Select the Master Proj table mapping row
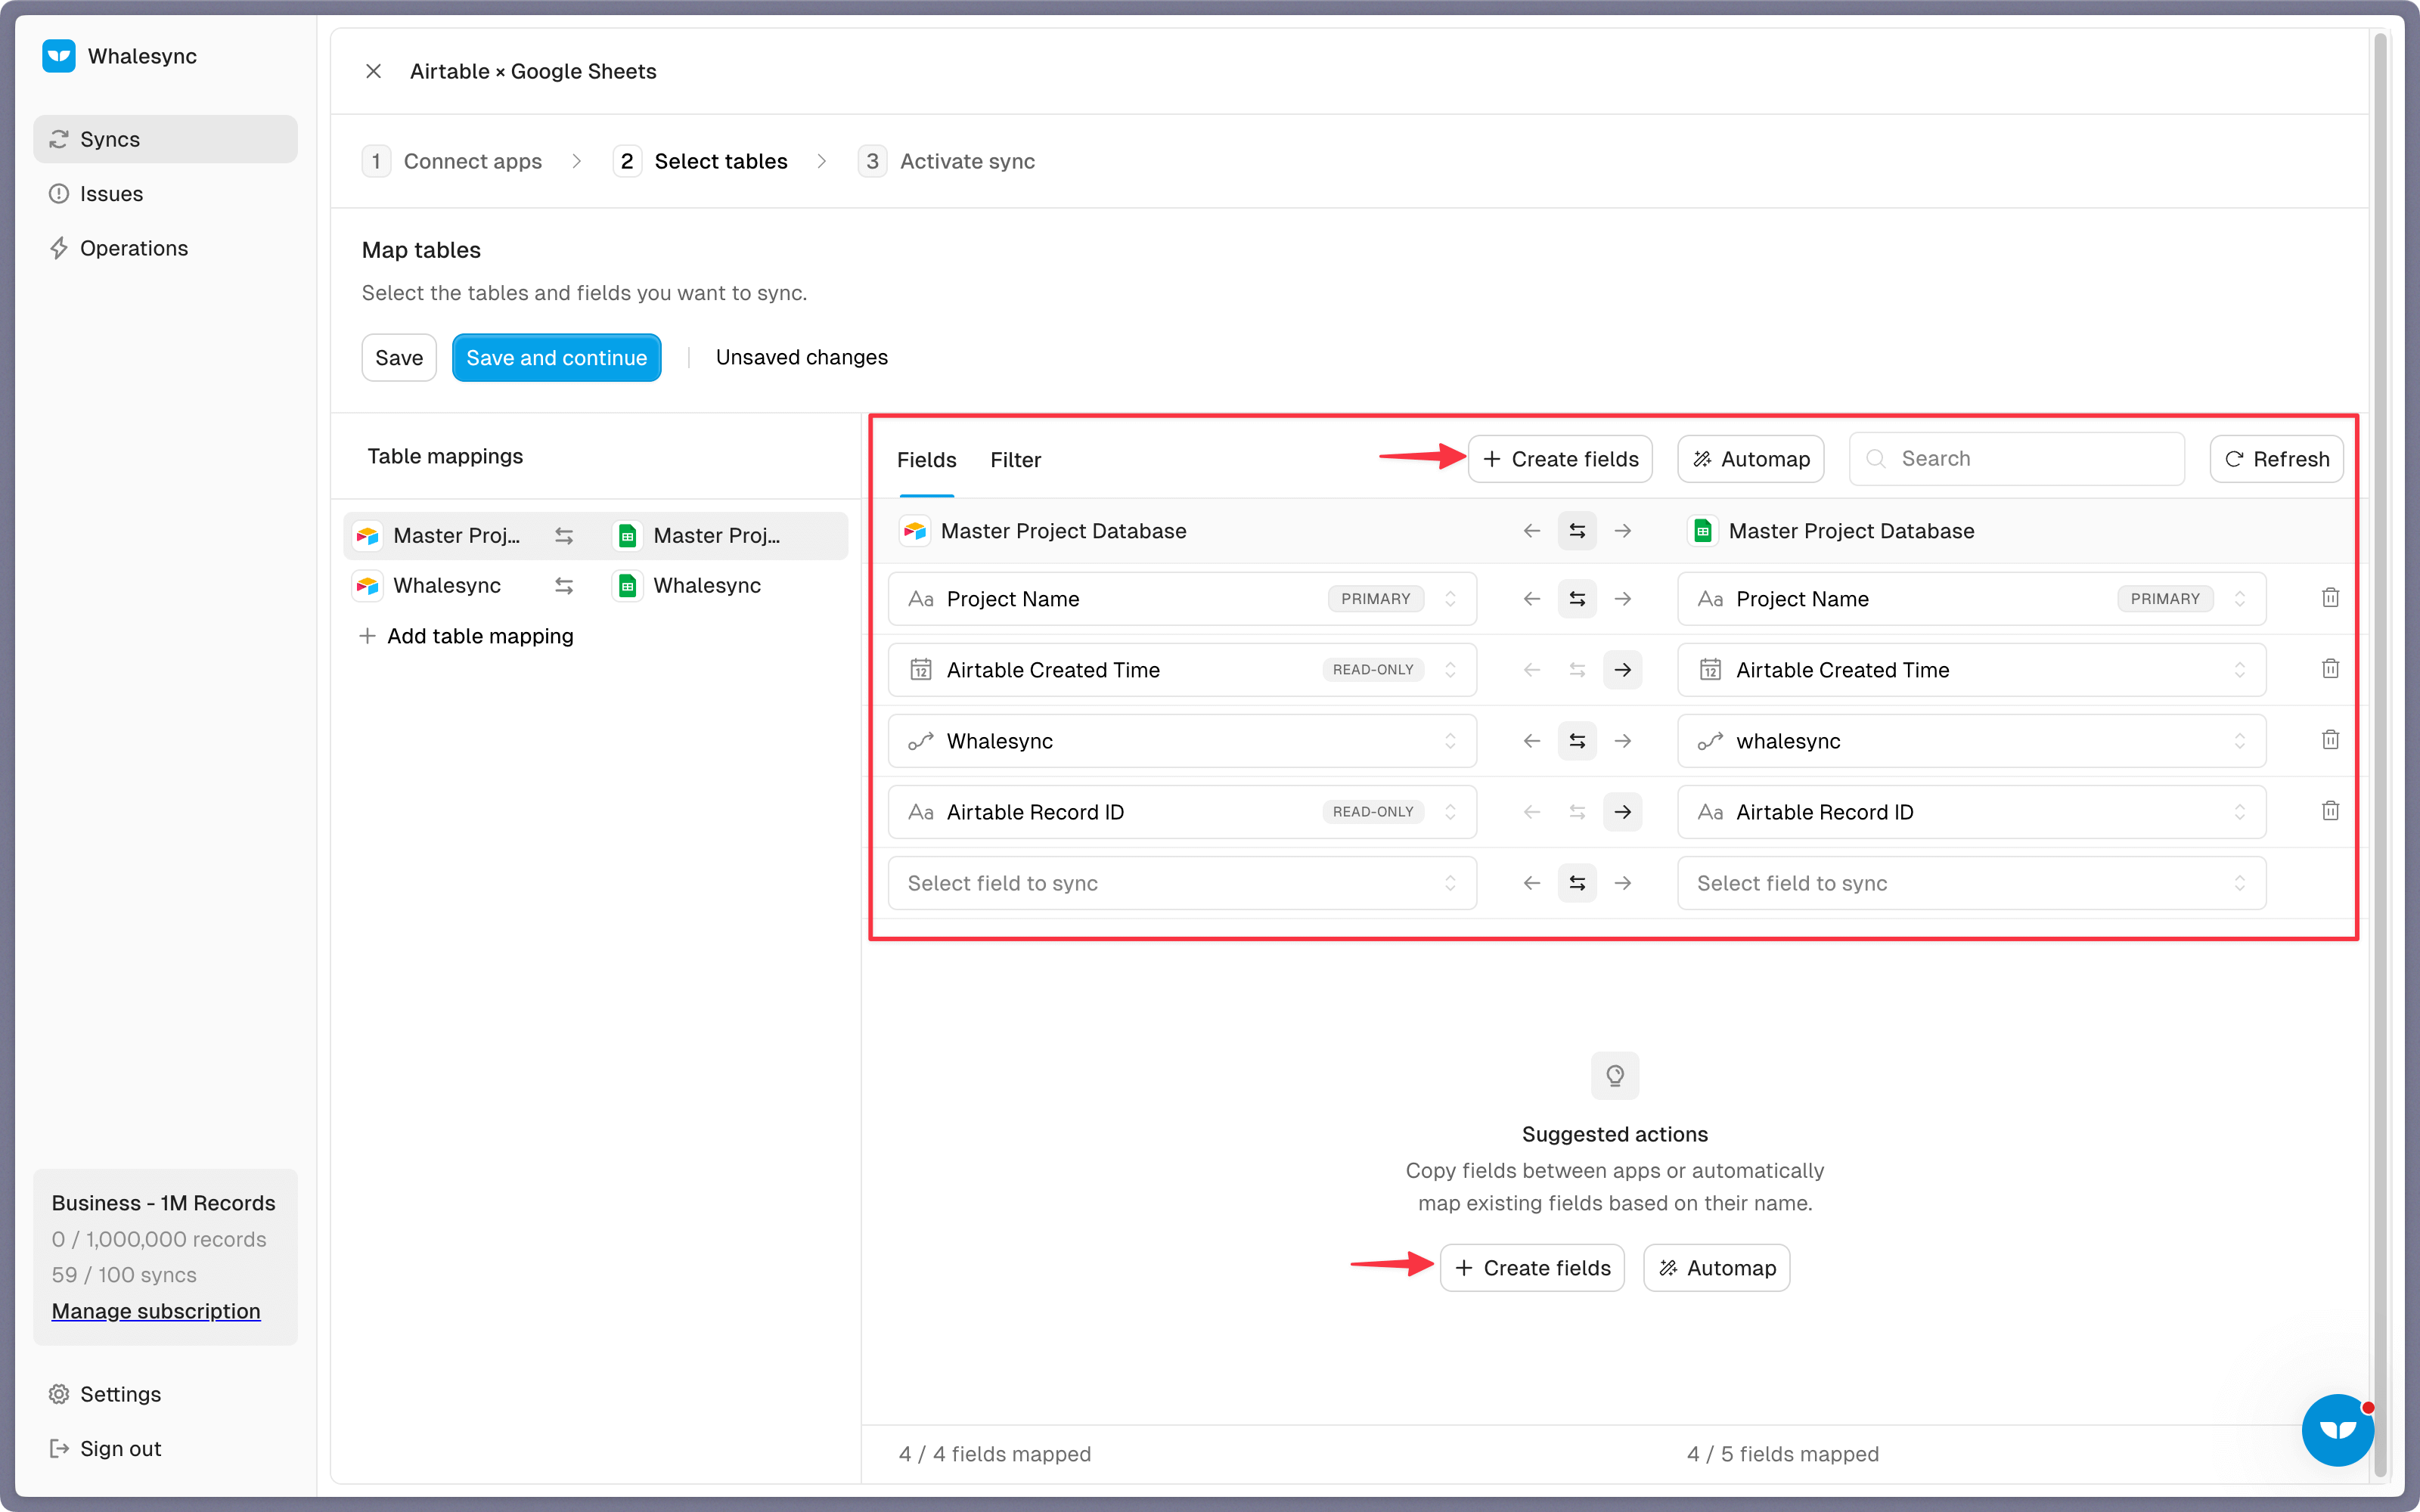The image size is (2420, 1512). click(596, 536)
